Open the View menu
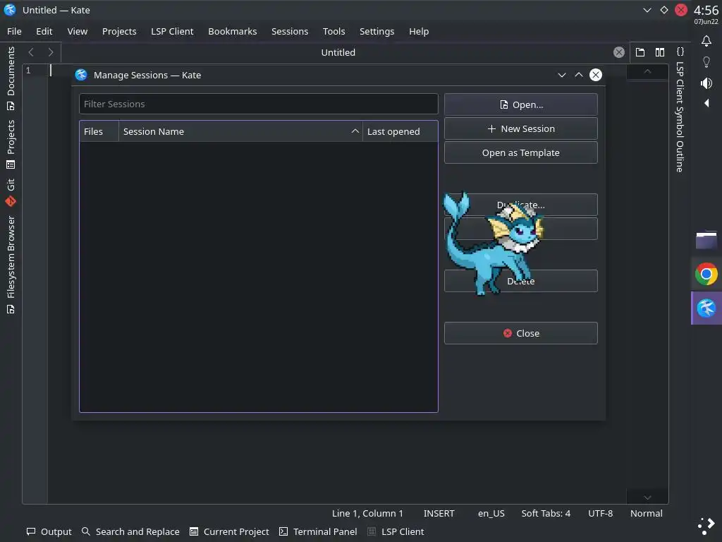Image resolution: width=722 pixels, height=542 pixels. click(x=78, y=31)
